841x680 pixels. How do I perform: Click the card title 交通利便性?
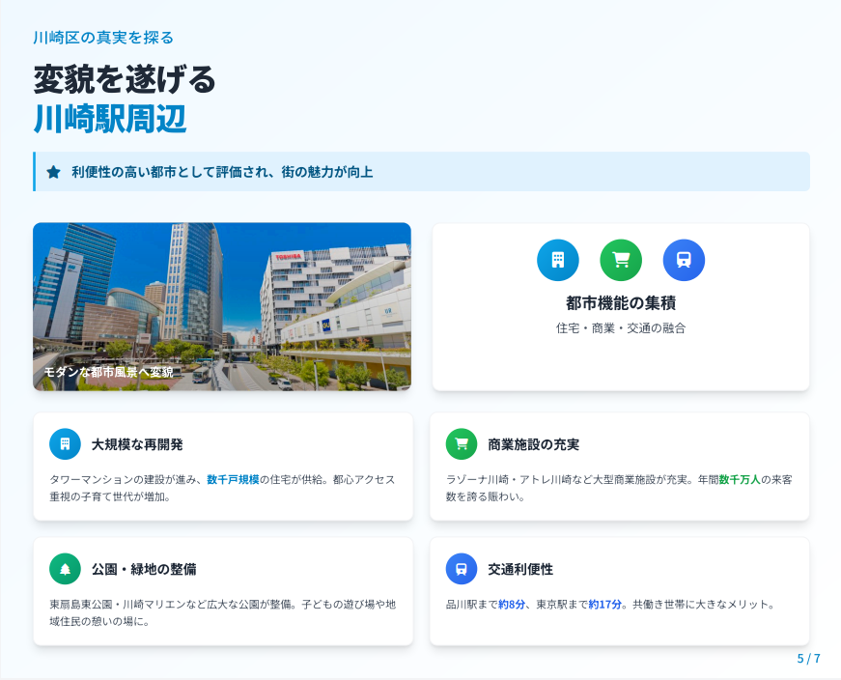coord(520,569)
